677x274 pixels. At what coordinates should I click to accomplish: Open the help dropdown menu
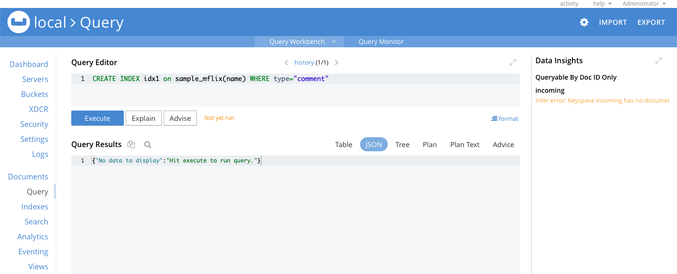tap(602, 4)
